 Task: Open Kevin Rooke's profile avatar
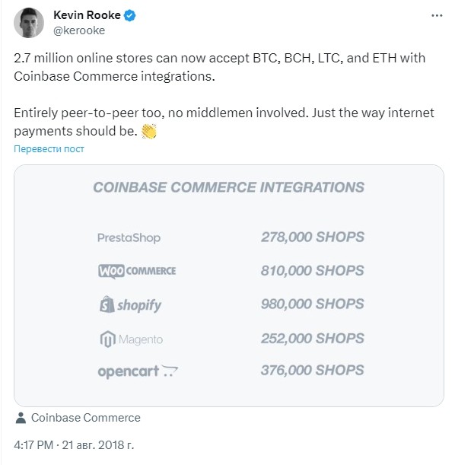[29, 23]
